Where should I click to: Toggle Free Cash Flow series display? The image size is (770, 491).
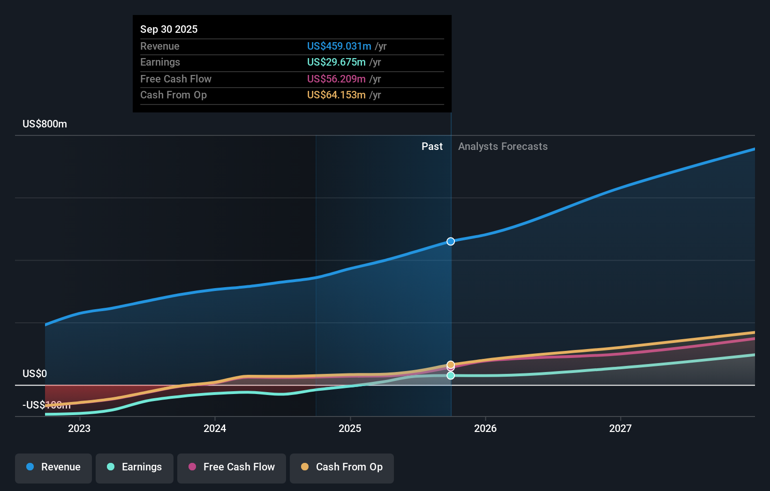(231, 468)
